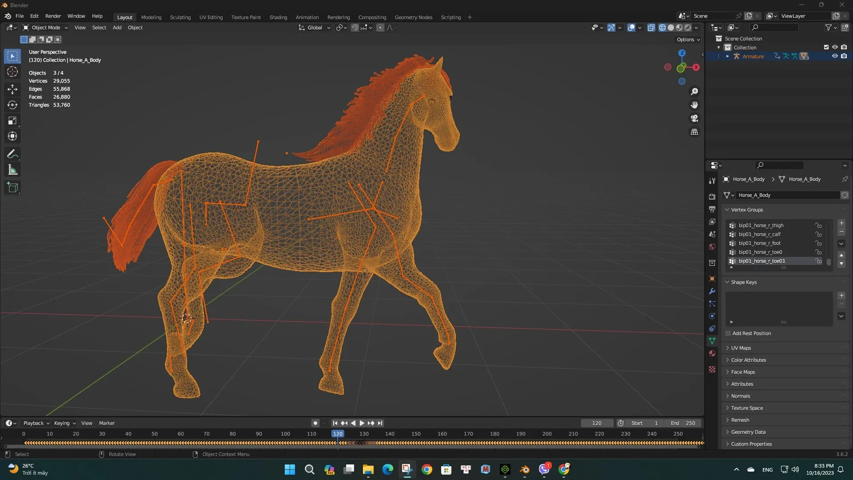Switch to wireframe viewport shading
This screenshot has height=480, width=853.
[x=662, y=28]
